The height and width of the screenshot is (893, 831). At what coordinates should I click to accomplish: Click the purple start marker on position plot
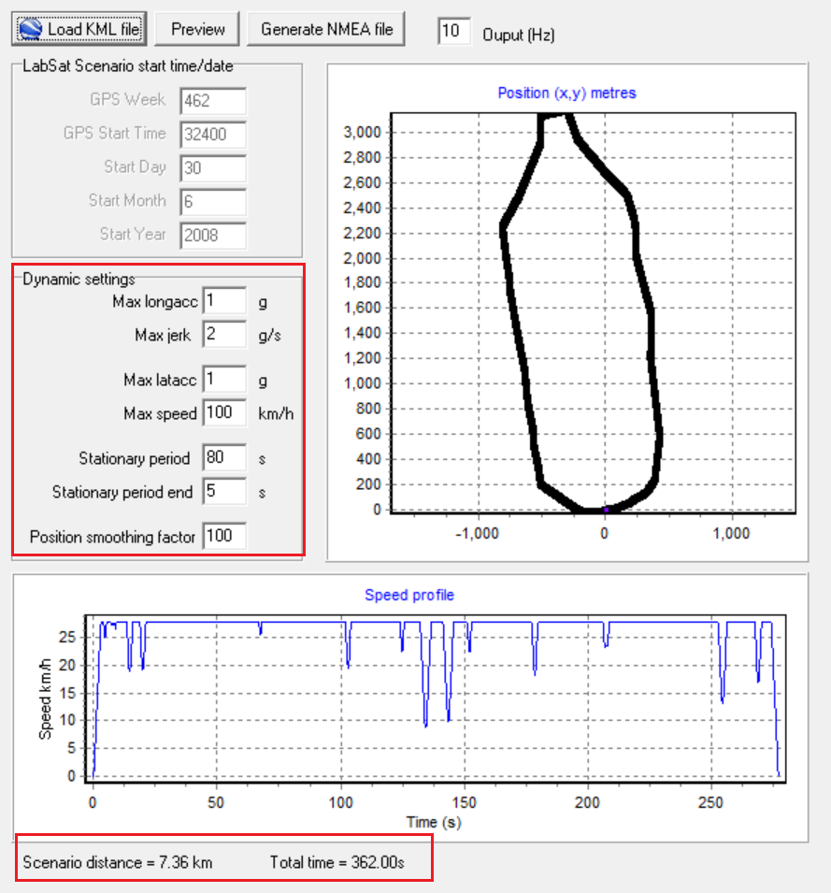point(606,510)
